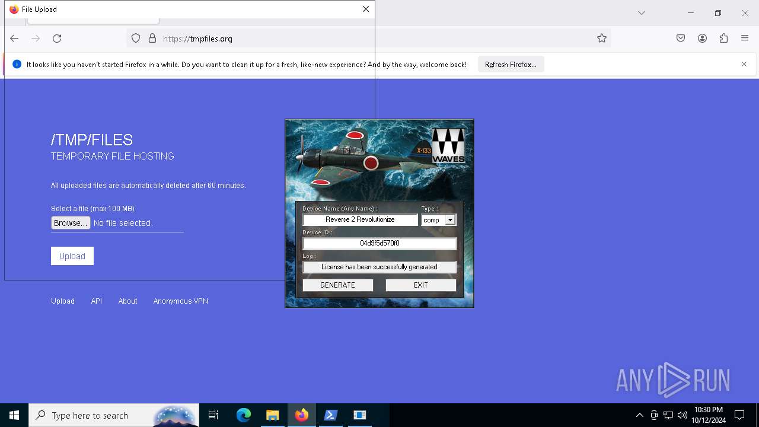Click the Refresh Firefox... button
This screenshot has height=427, width=759.
tap(511, 65)
